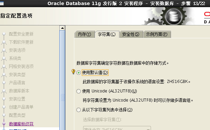
Task: Go to 数据库标识符 step link
Action: click(x=21, y=124)
